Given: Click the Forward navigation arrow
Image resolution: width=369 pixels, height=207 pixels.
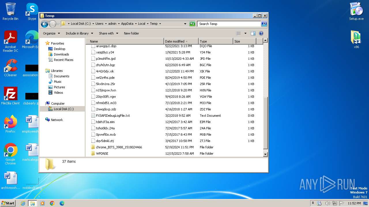Looking at the screenshot, I should (x=52, y=24).
